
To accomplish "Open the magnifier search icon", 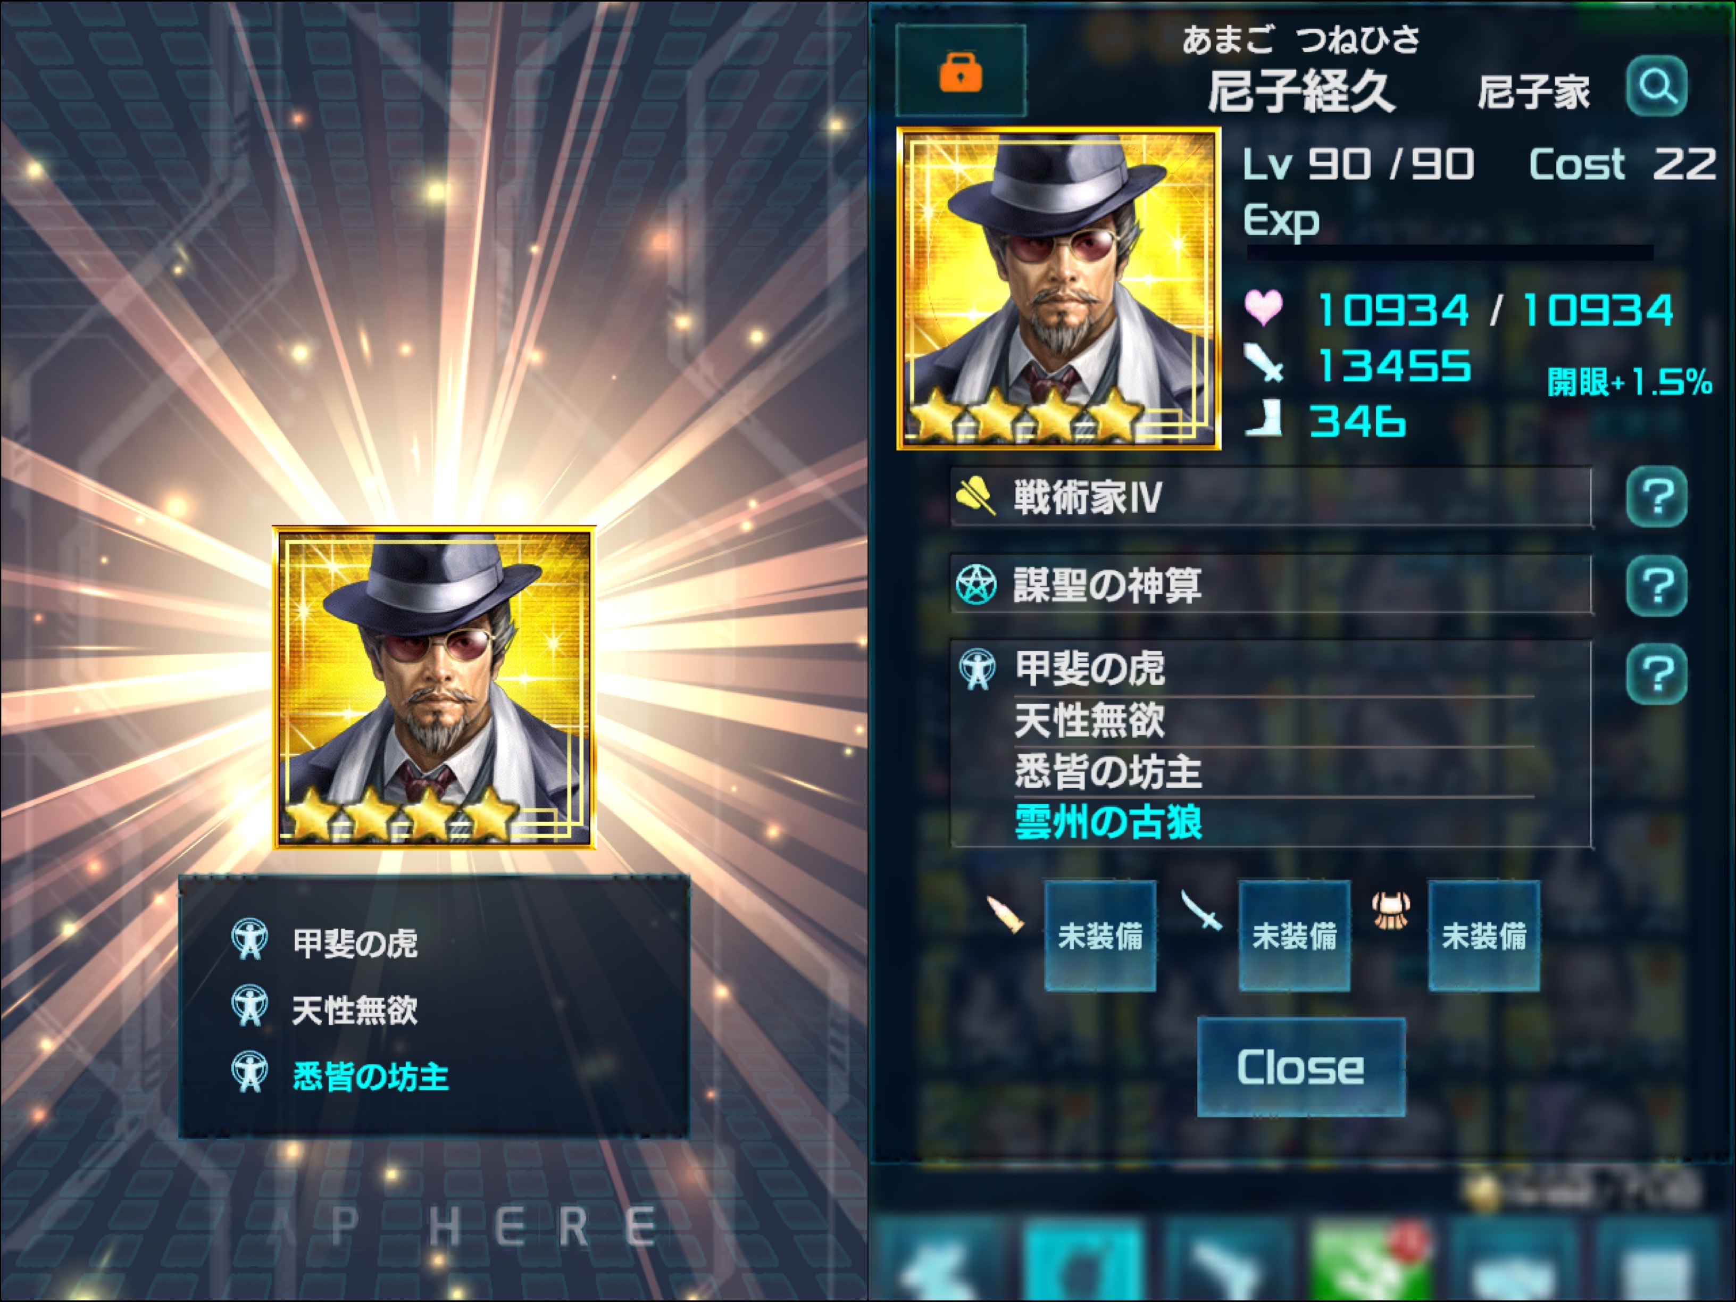I will pyautogui.click(x=1657, y=86).
